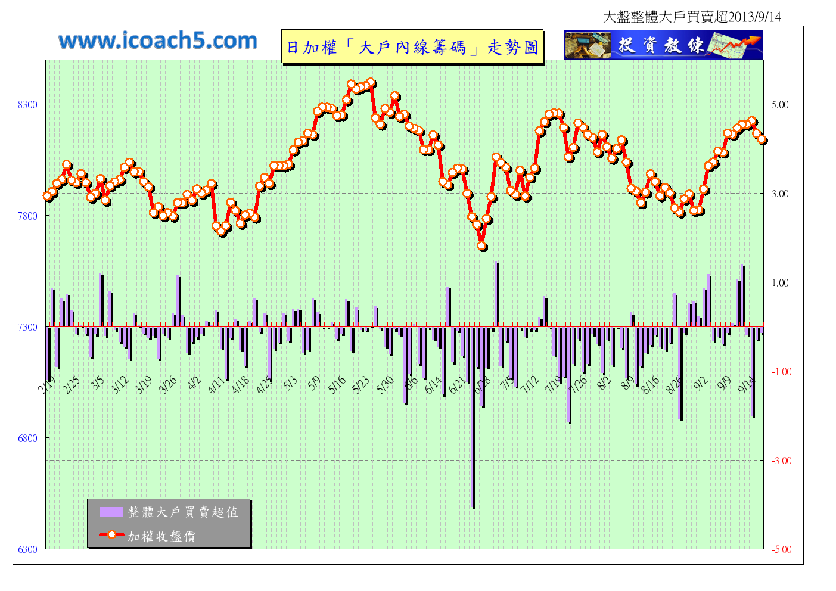Click date label 3/19
Viewport: 836px width, 591px height.
[143, 384]
